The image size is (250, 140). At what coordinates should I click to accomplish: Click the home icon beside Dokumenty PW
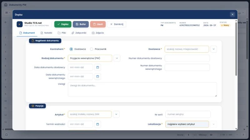click(x=6, y=5)
